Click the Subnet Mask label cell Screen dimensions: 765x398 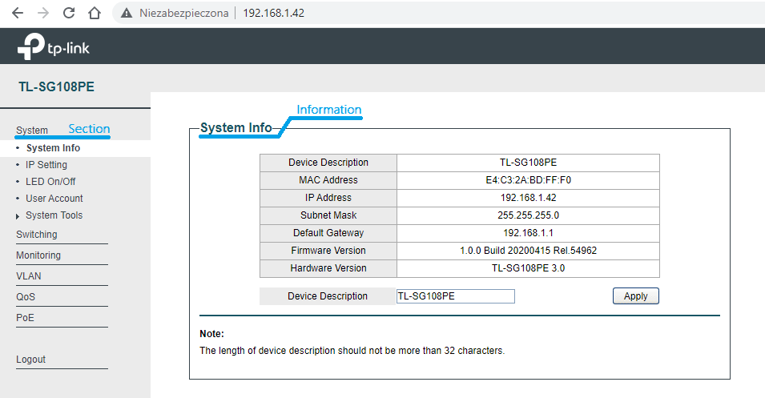328,215
